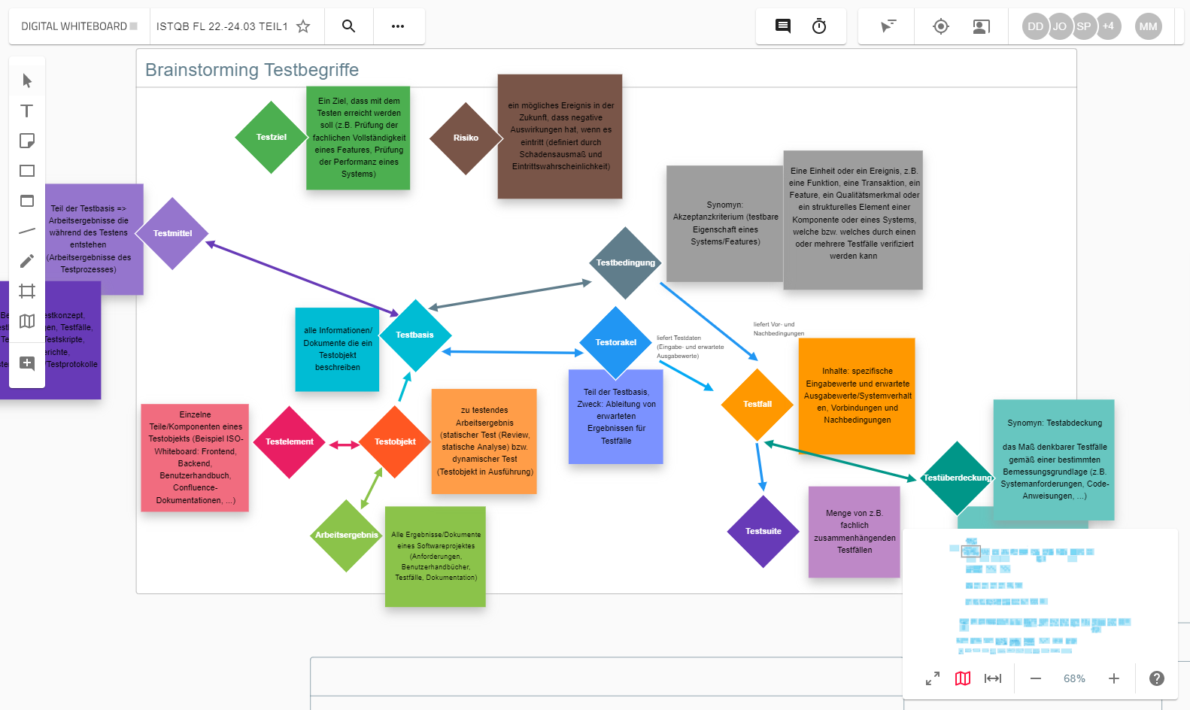Click the SP participant avatar
The image size is (1190, 710).
(x=1083, y=26)
